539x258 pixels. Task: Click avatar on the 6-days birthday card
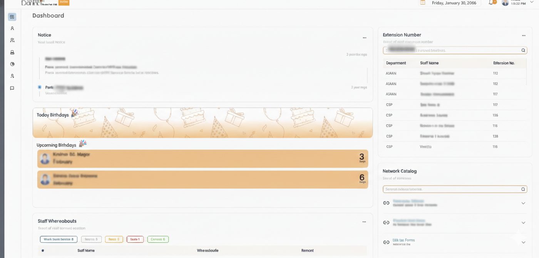point(45,179)
